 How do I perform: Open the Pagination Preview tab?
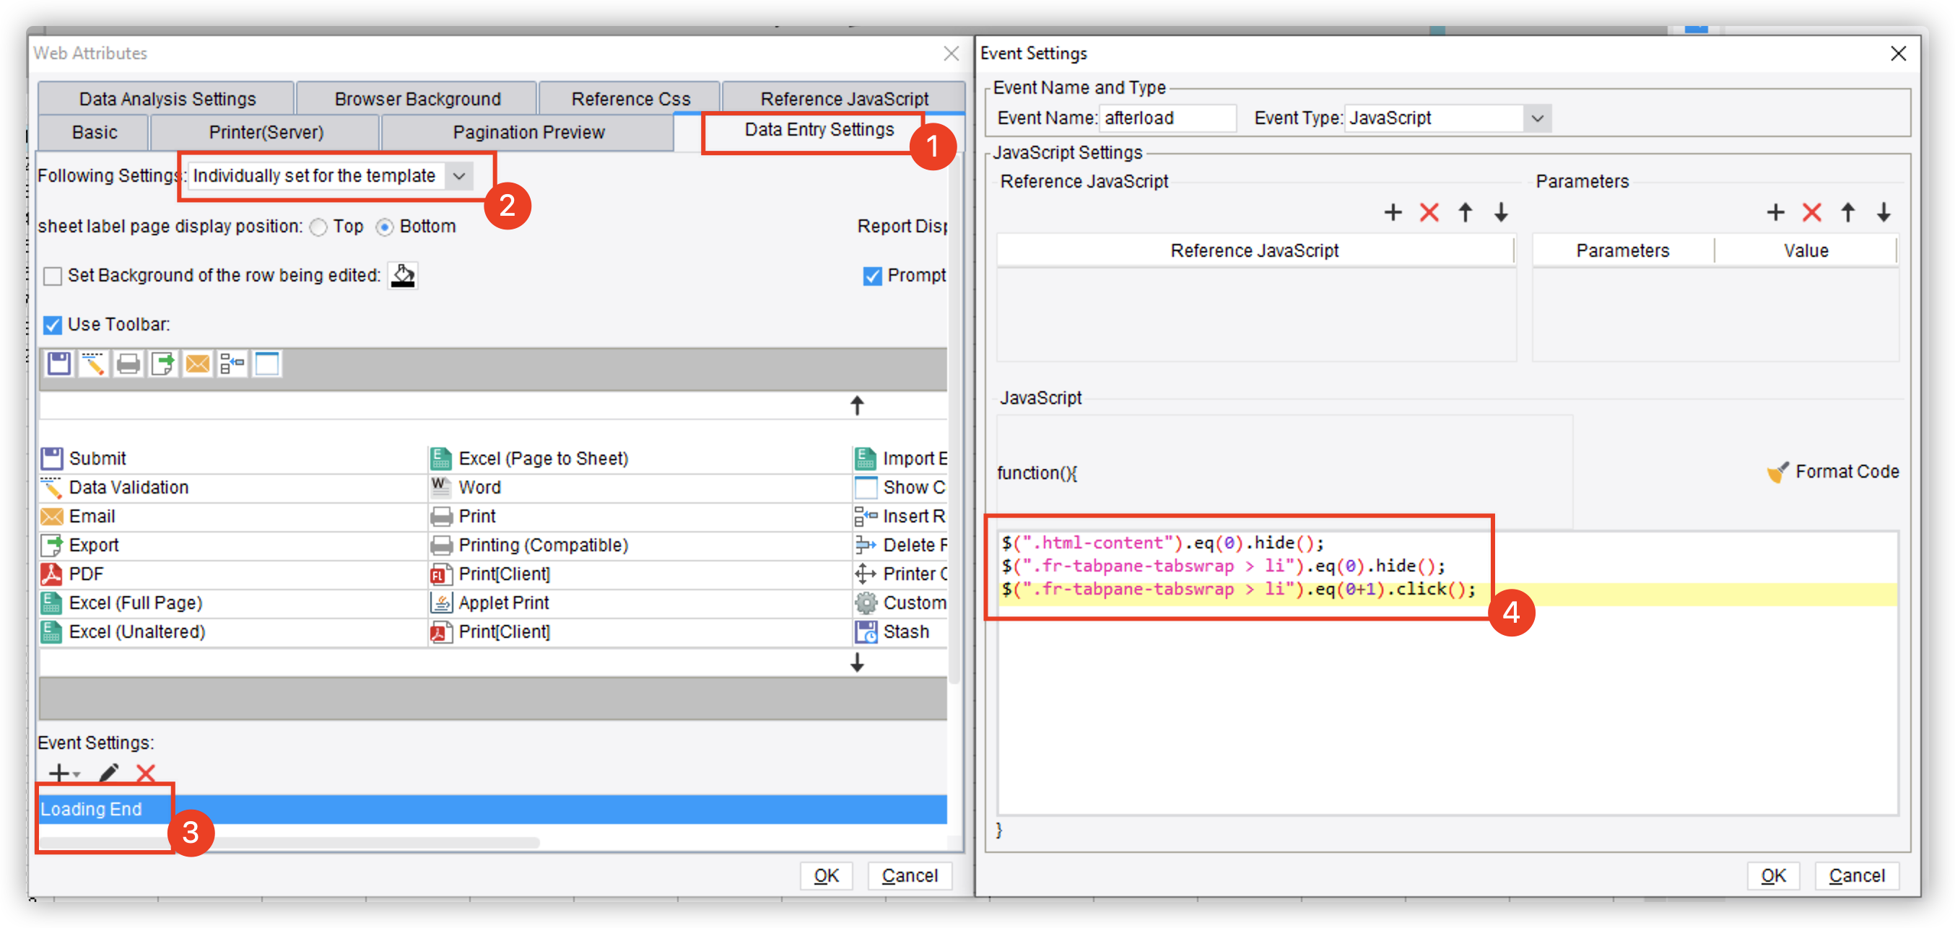(528, 132)
